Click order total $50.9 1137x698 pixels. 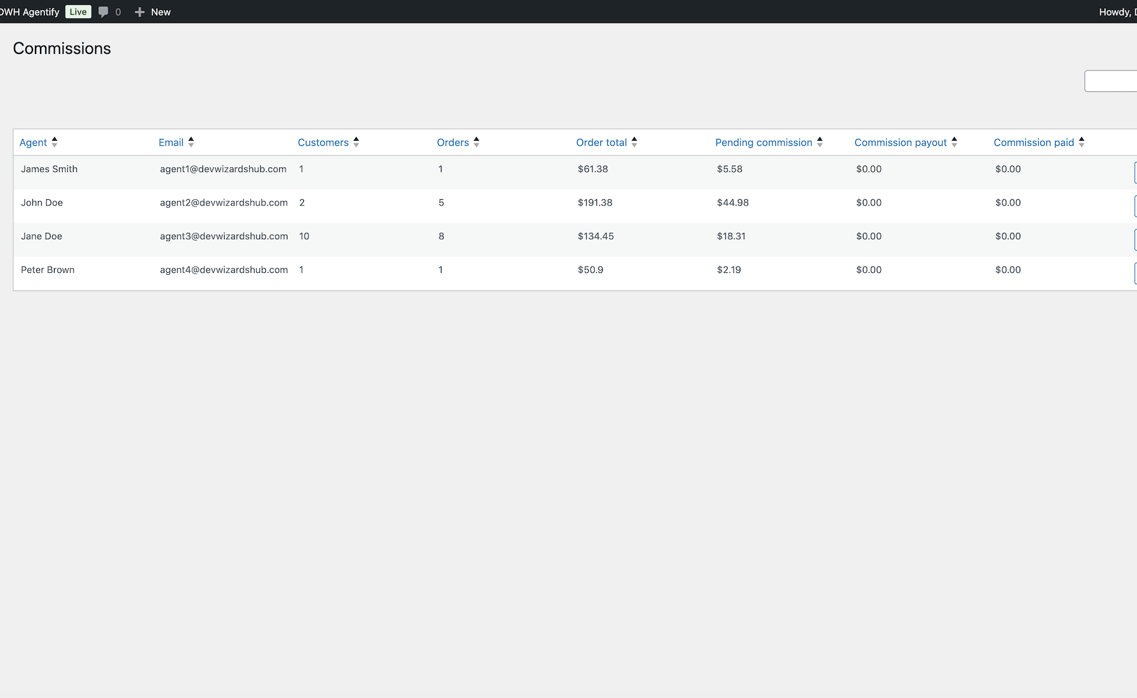(x=590, y=270)
